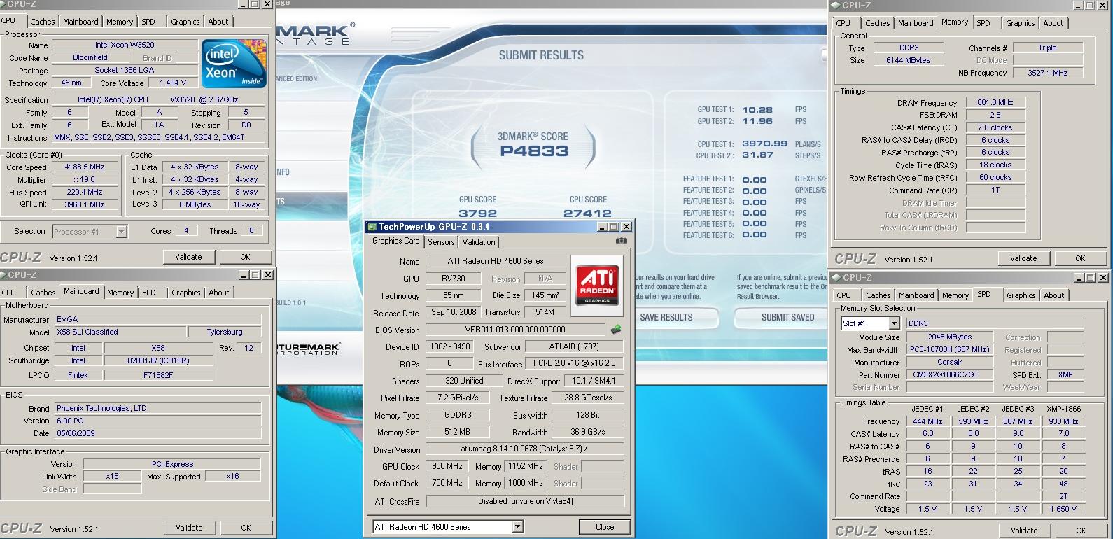Click SUBMIT SAVED in 3DMark Vantage
Image resolution: width=1113 pixels, height=539 pixels.
[x=788, y=317]
